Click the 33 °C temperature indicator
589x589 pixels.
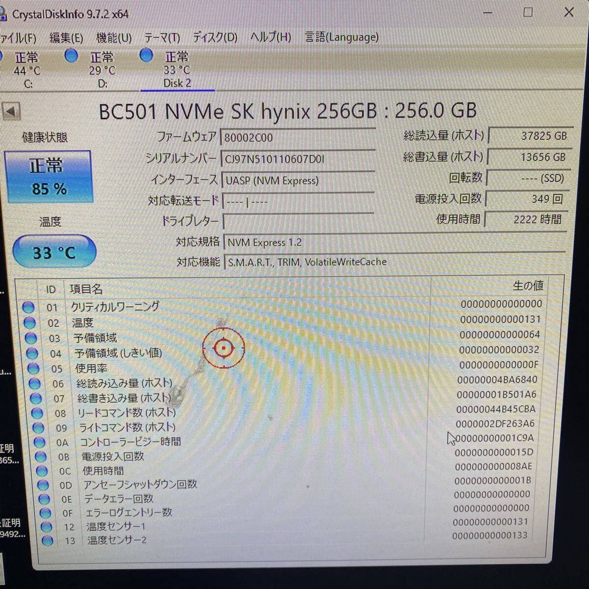[x=54, y=252]
